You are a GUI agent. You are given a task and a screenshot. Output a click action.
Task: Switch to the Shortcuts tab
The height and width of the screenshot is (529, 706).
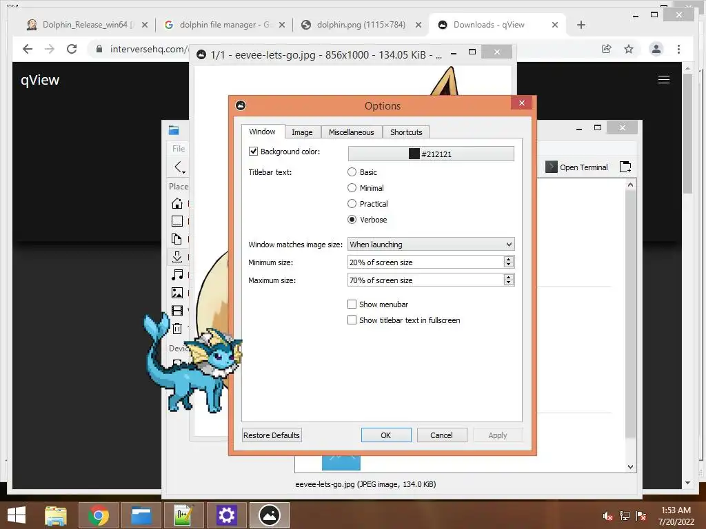pos(406,132)
